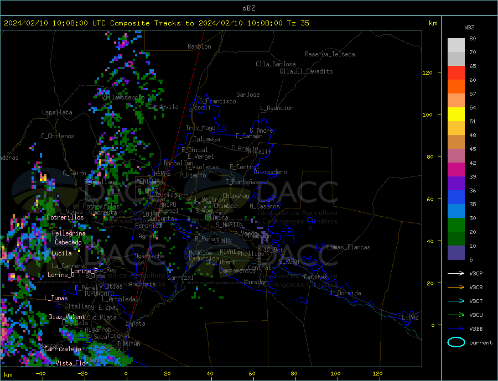Click the dBZ heading above the color scale
The width and height of the screenshot is (498, 381).
pyautogui.click(x=469, y=28)
